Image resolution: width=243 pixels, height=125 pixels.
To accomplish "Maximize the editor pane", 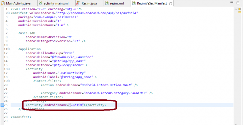I will tap(238, 3).
